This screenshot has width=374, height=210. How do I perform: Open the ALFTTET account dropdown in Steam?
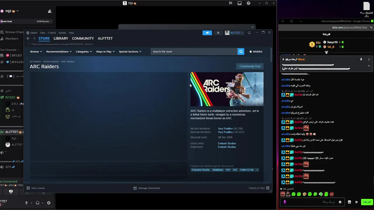234,33
